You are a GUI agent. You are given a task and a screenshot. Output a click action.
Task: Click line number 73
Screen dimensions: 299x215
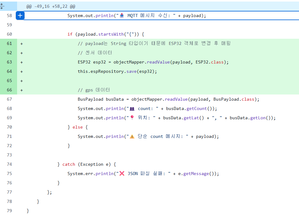(x=9, y=155)
